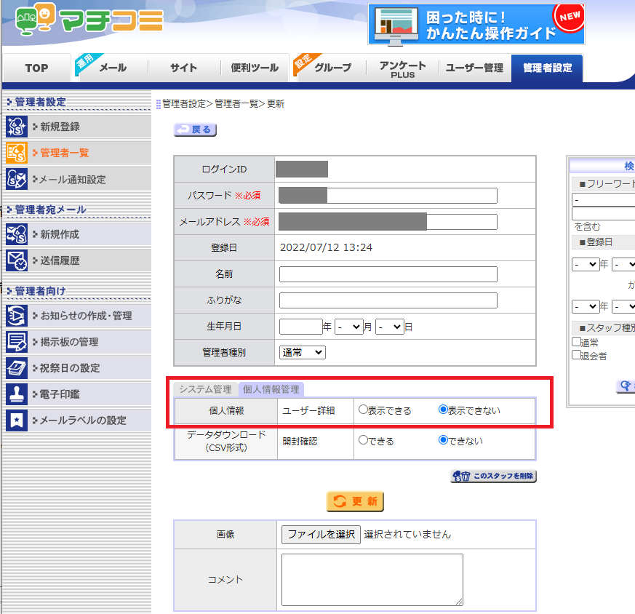Click the 電子印鑑 stamp icon
The image size is (635, 614).
[16, 394]
